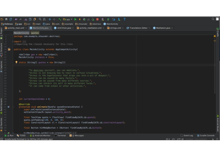
Task: Select MainActivity in the editor breadcrumb
Action: coord(22,33)
